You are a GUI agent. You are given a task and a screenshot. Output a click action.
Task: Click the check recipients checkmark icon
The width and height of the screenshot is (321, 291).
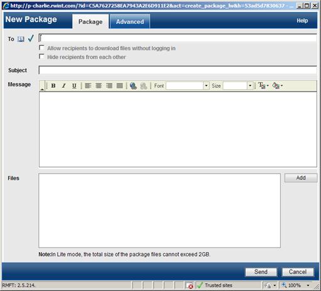tap(31, 38)
